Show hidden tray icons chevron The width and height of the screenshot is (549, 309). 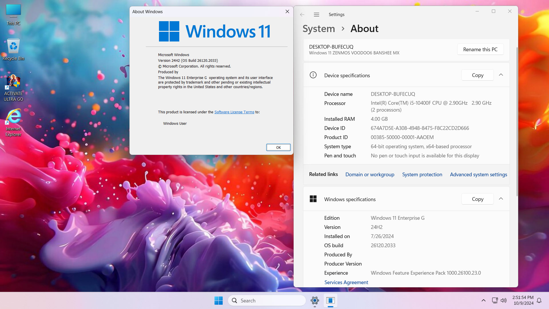point(484,300)
